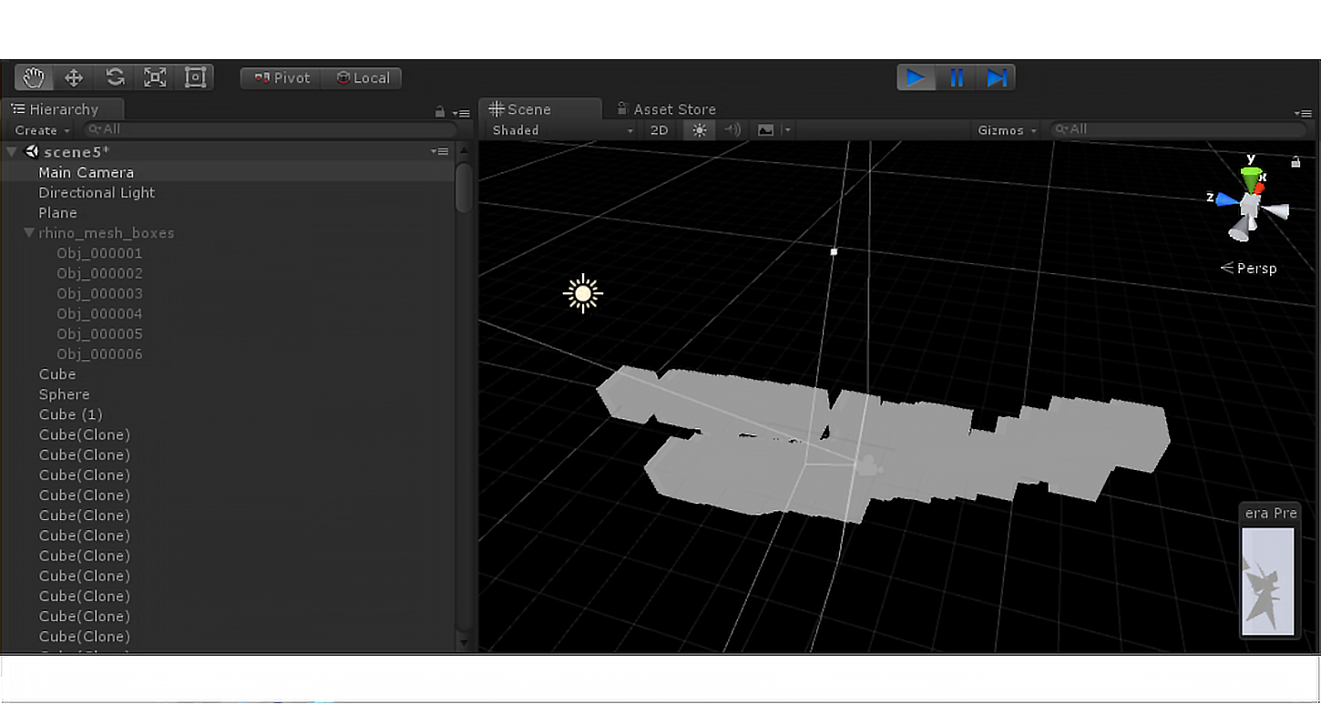Image resolution: width=1321 pixels, height=704 pixels.
Task: Click the red X axis cone
Action: coord(1260,188)
